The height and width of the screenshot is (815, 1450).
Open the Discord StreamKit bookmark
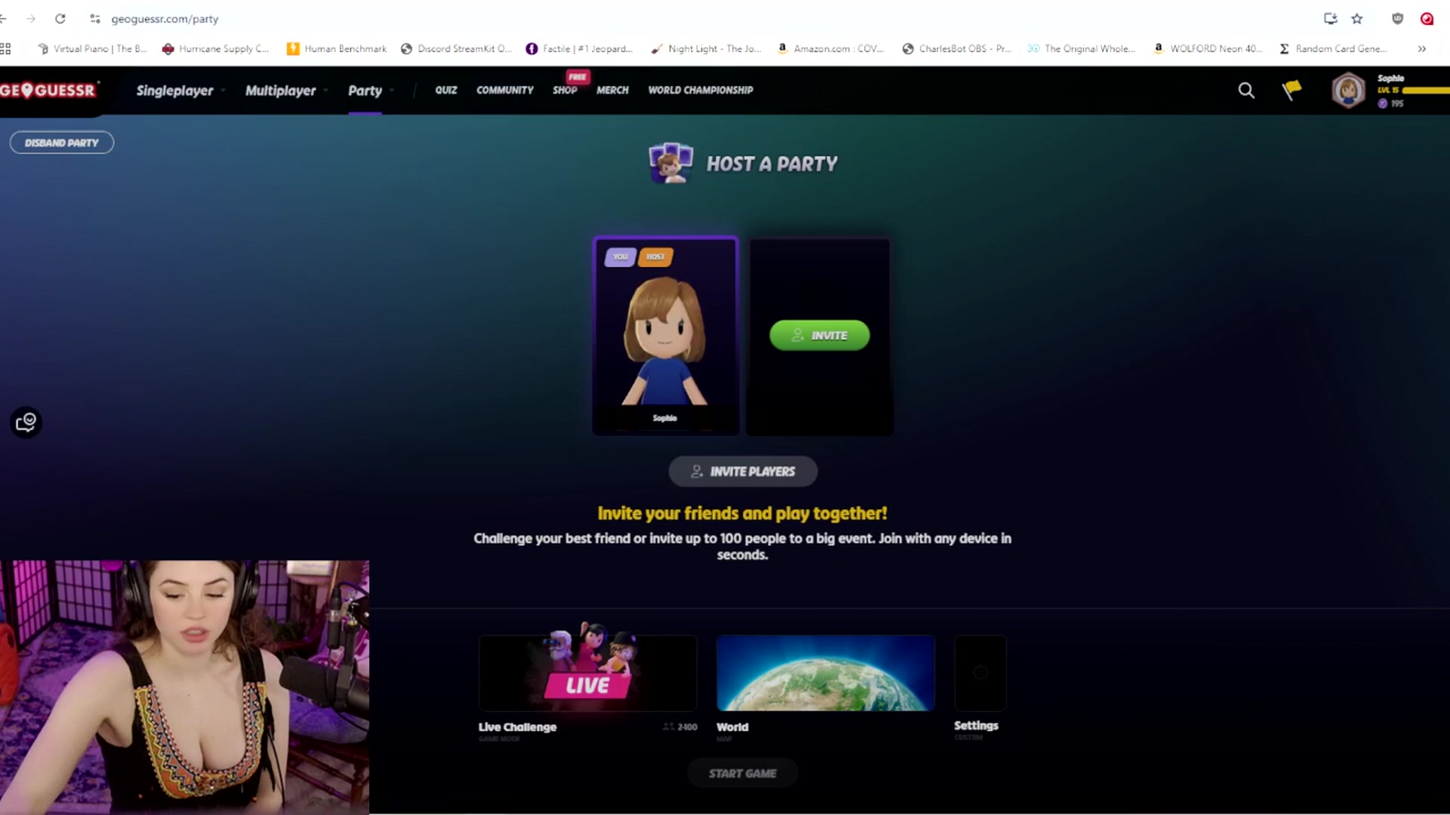[456, 48]
